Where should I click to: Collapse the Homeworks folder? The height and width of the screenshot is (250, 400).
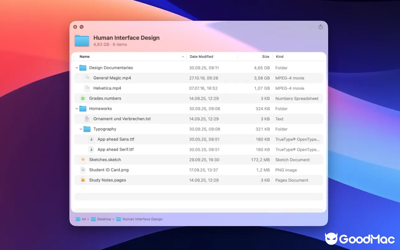(x=77, y=108)
